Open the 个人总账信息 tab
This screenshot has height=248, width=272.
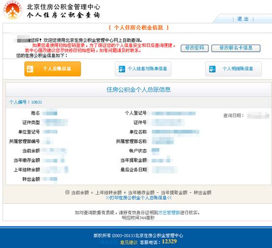click(53, 69)
